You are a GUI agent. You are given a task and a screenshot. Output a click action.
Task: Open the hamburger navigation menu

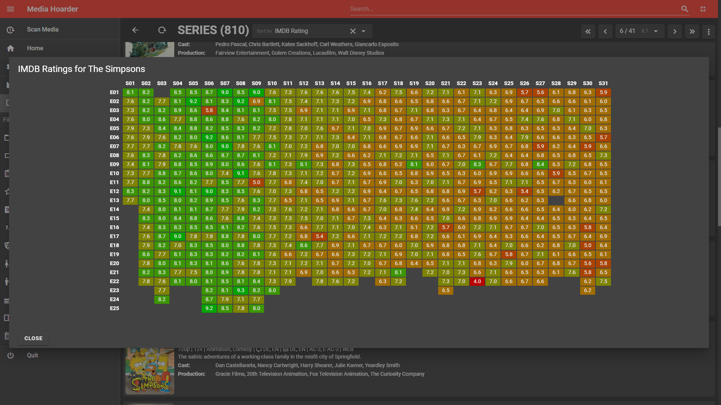(11, 9)
